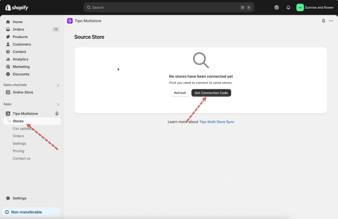This screenshot has width=338, height=219.
Task: Follow the Tipo Multi Store Sync link
Action: coord(217,122)
